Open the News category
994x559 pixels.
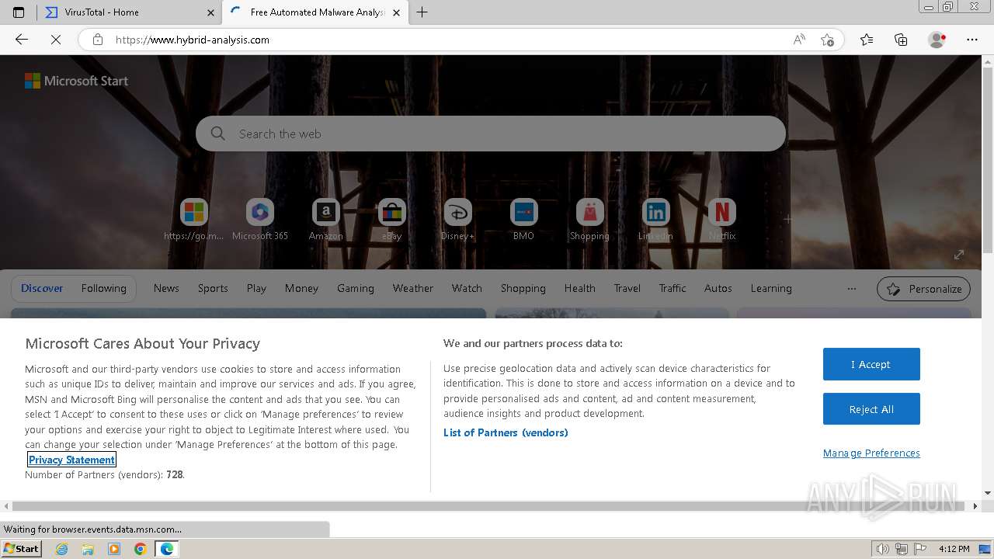pyautogui.click(x=166, y=288)
